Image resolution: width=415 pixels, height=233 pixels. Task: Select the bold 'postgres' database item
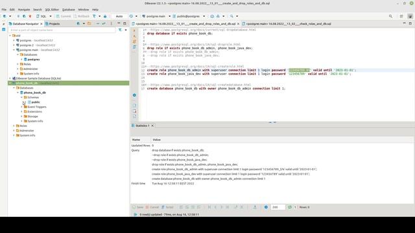32,60
